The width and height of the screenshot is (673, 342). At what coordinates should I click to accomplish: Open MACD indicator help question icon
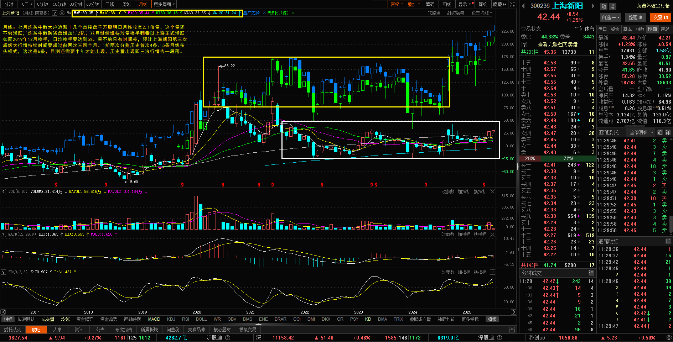(x=3, y=234)
